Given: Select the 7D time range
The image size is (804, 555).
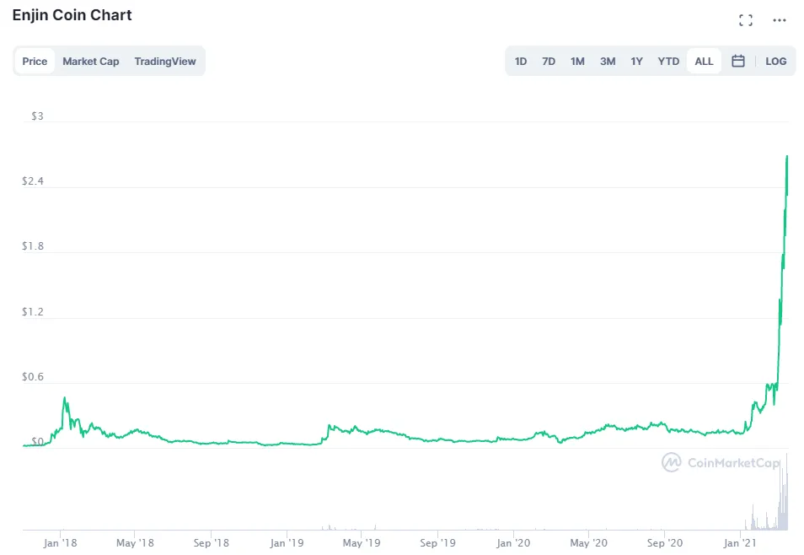Looking at the screenshot, I should 549,61.
